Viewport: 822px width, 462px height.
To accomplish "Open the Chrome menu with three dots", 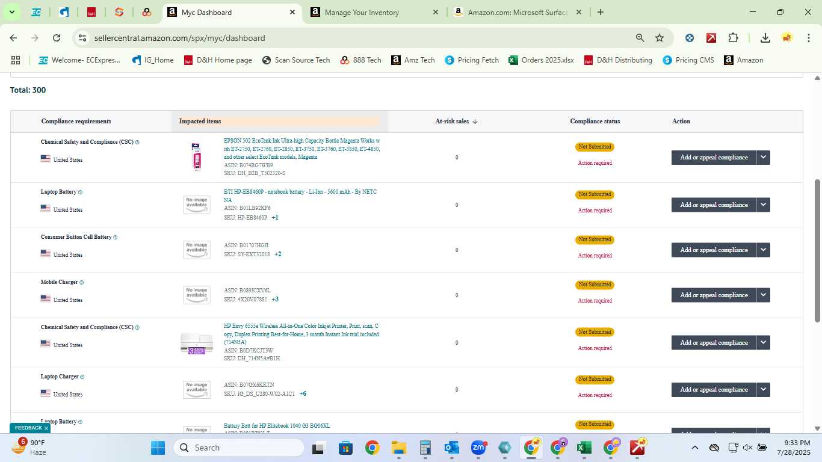I will tap(808, 38).
